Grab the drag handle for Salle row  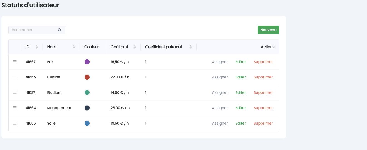[x=15, y=123]
